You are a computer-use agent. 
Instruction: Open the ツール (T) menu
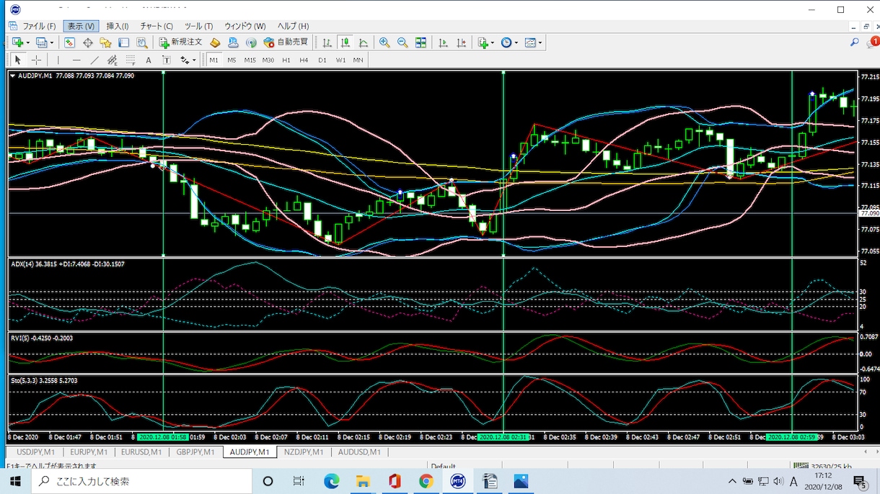(198, 26)
